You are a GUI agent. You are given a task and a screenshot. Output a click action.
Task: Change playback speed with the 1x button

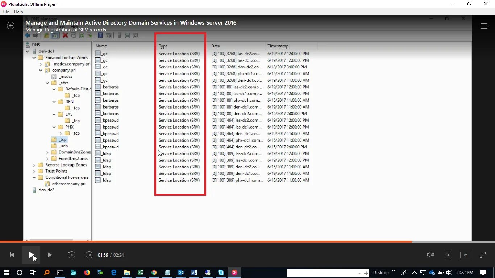point(465,255)
